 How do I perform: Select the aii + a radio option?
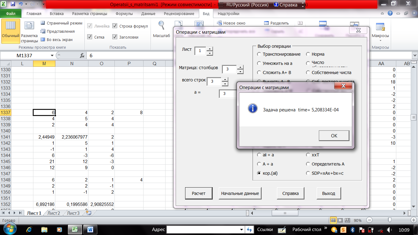point(259,155)
